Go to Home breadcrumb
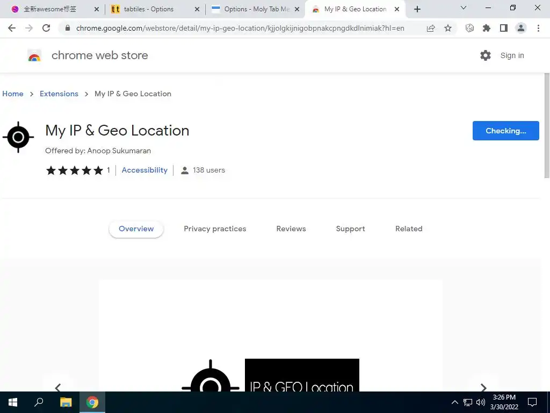Viewport: 550px width, 413px height. pyautogui.click(x=13, y=94)
